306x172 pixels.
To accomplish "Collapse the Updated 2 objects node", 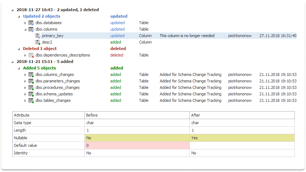I will (x=19, y=17).
